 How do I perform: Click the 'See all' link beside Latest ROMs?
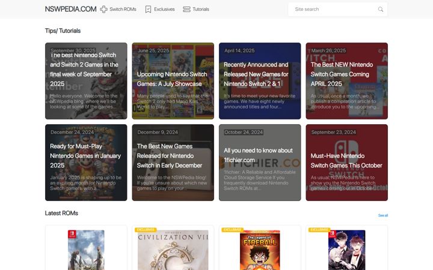(383, 215)
